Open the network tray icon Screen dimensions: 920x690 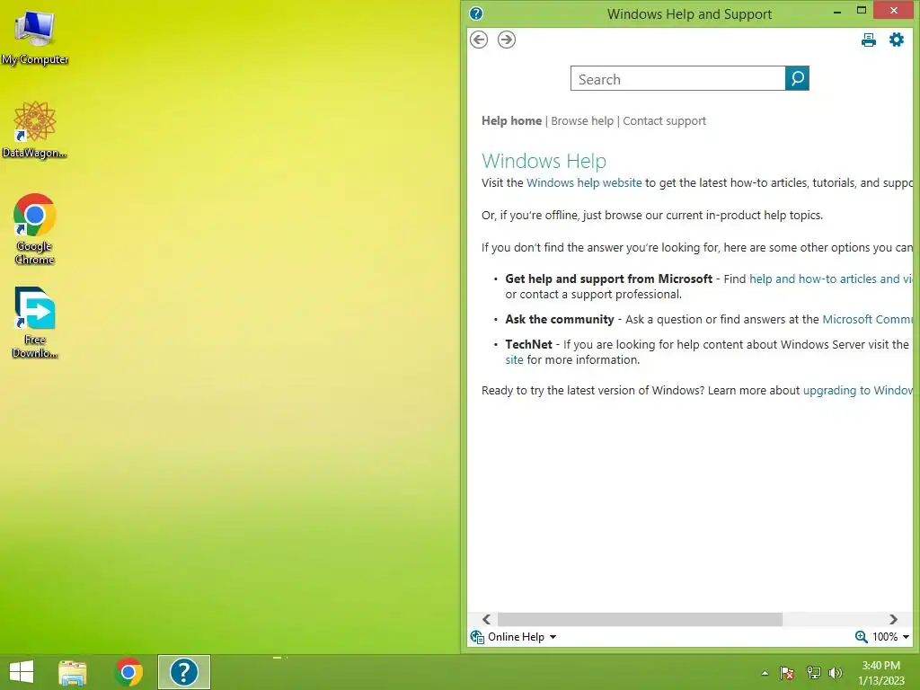pyautogui.click(x=813, y=673)
